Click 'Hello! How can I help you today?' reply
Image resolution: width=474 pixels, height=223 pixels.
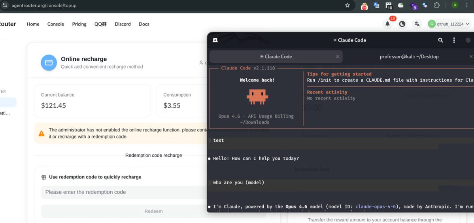click(x=256, y=158)
